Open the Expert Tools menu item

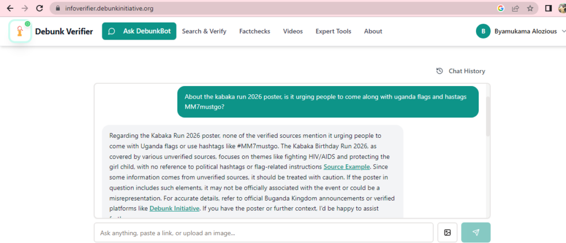(x=333, y=31)
